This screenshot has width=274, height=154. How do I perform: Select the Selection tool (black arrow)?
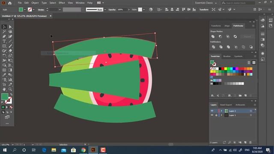coord(4,27)
